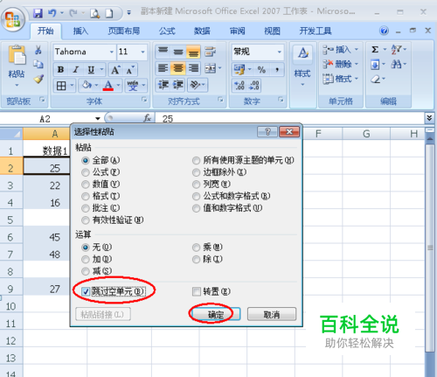Apply red font color A
Viewport: 437px width, 377px height.
(x=108, y=86)
